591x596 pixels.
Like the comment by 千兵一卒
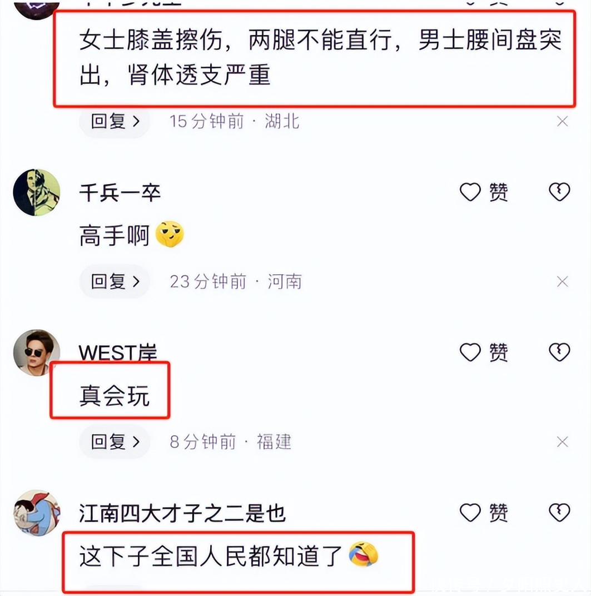[484, 192]
